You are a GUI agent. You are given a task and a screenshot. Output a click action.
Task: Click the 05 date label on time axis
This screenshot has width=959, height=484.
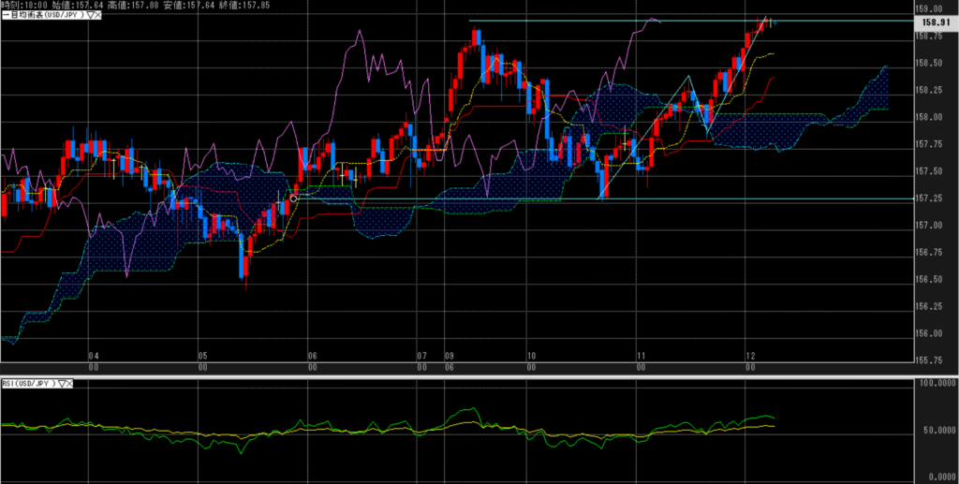202,357
